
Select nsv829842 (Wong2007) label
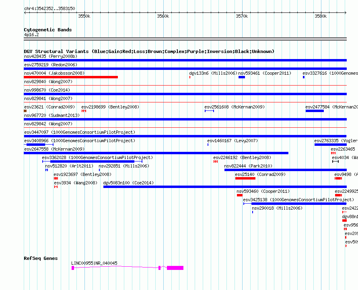coord(48,124)
